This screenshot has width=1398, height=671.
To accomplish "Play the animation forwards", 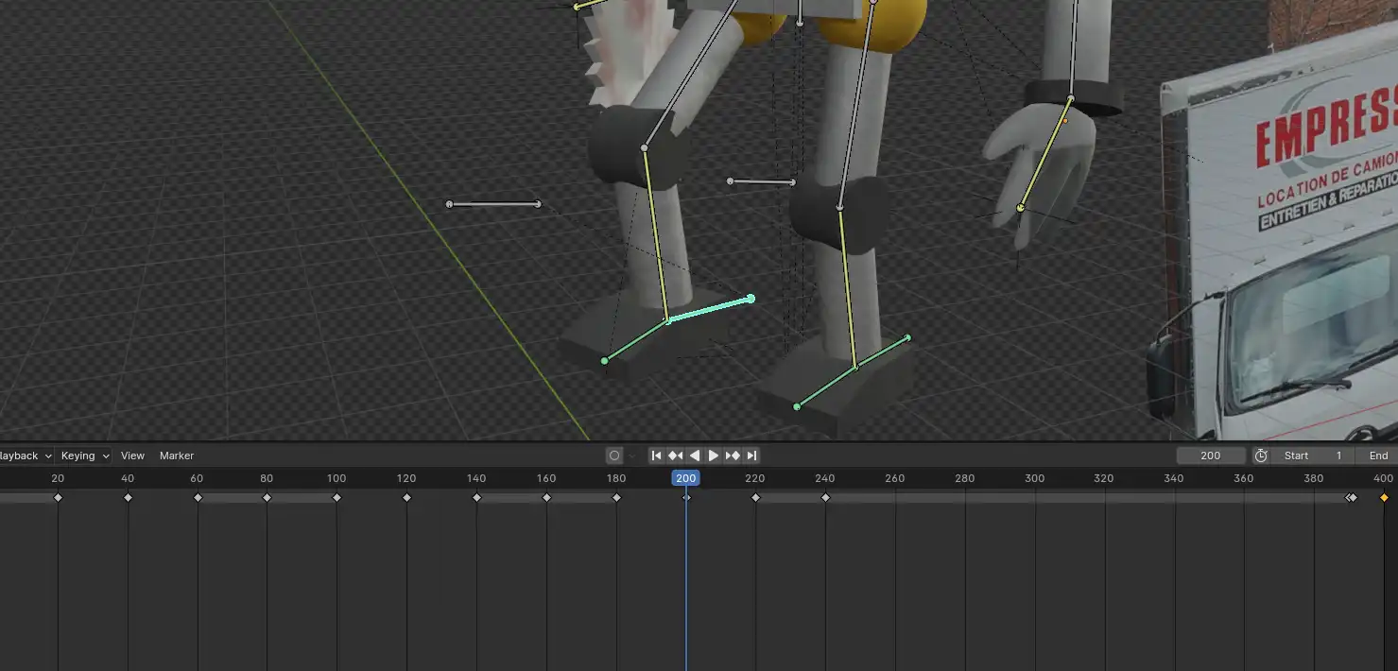I will pos(714,455).
